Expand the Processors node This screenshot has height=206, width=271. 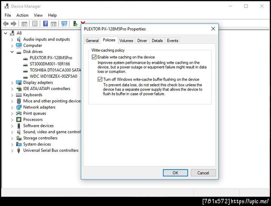12,120
